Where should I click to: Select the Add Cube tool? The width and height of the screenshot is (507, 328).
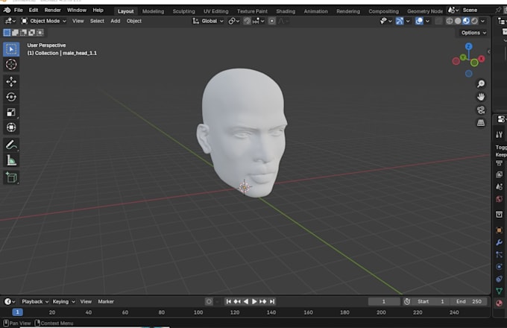click(x=11, y=177)
